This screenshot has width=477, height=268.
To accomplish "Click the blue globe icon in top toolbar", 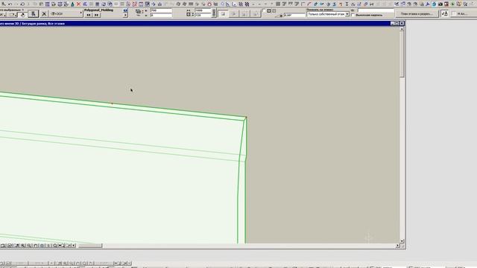I will 434,4.
